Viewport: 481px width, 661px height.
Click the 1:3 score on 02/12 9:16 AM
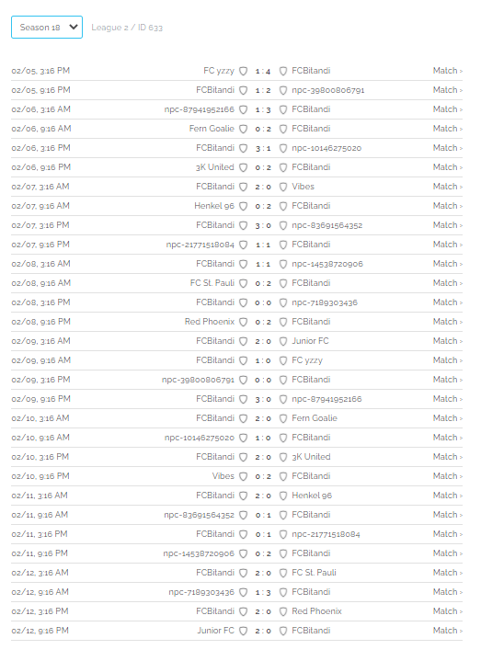[x=263, y=592]
